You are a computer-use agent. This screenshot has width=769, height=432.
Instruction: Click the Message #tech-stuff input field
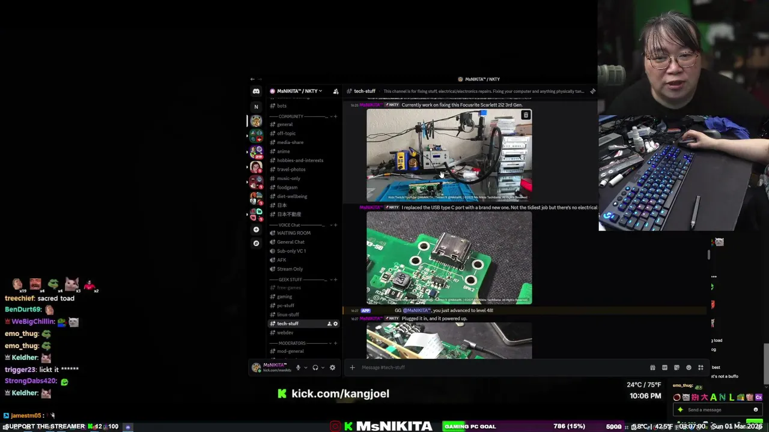click(502, 367)
